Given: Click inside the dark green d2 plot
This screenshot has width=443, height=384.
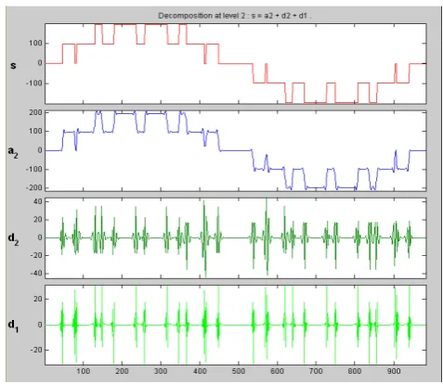Looking at the screenshot, I should 235,237.
